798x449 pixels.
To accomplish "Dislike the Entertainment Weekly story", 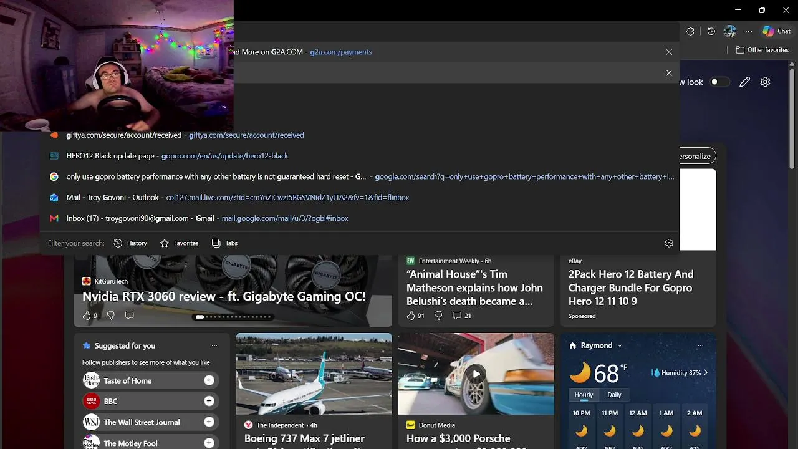I will tap(438, 316).
